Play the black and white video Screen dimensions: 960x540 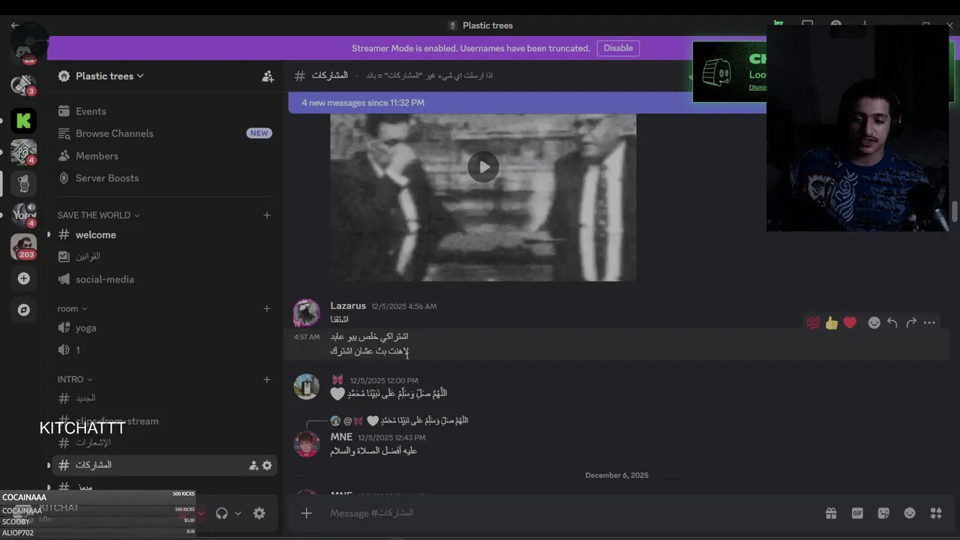[x=483, y=166]
